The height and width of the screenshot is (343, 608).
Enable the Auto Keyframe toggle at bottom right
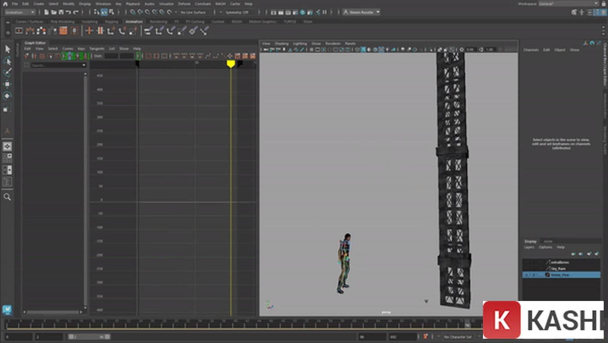[425, 337]
